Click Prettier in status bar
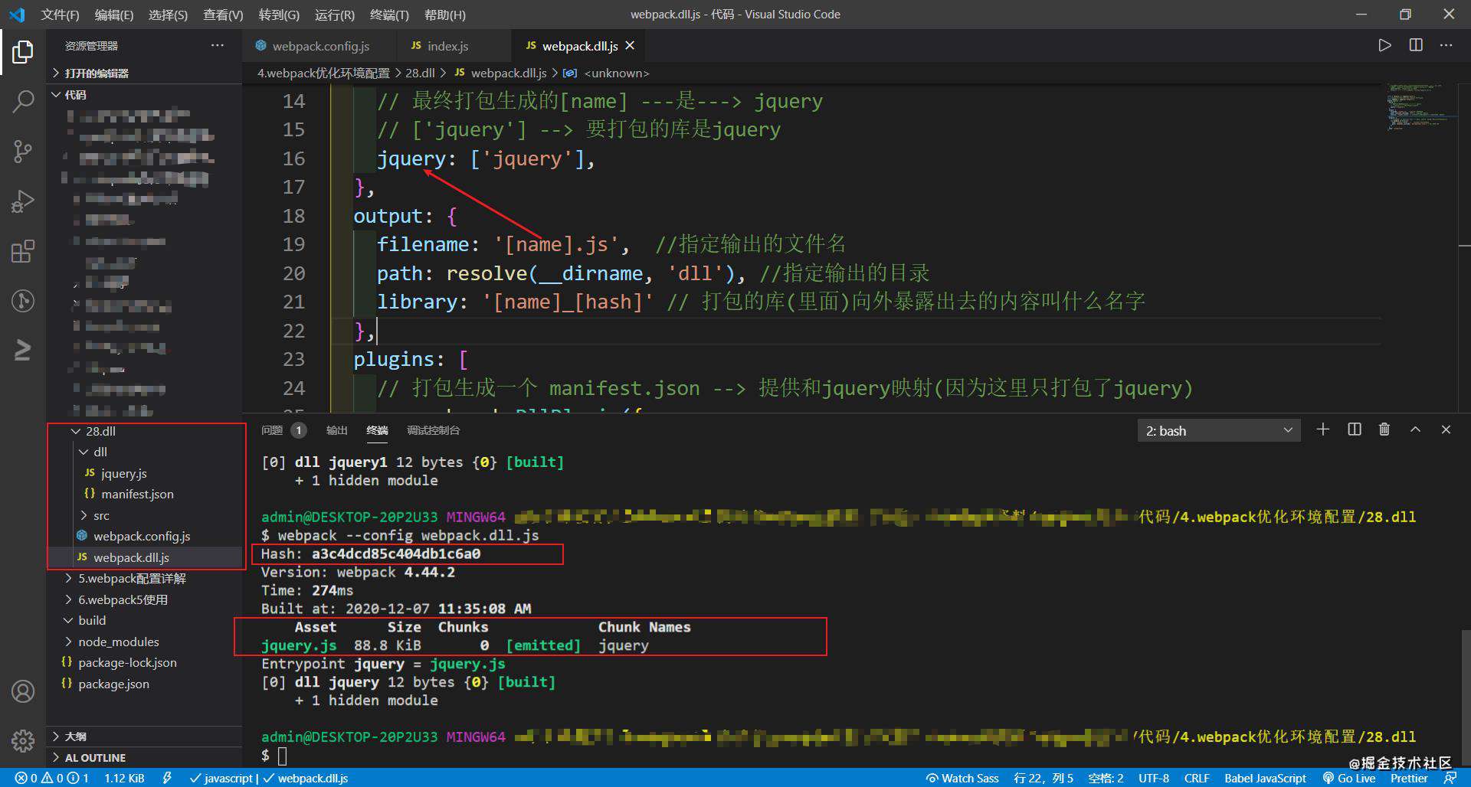Viewport: 1471px width, 787px height. click(1409, 778)
